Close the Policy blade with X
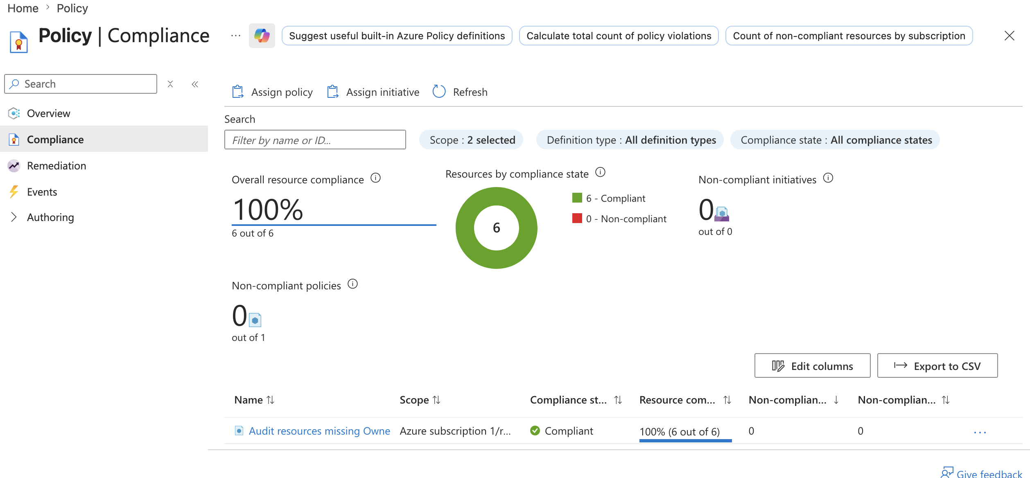This screenshot has width=1030, height=478. point(1010,36)
